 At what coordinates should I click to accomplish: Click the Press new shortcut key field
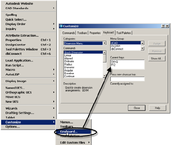pyautogui.click(x=127, y=79)
